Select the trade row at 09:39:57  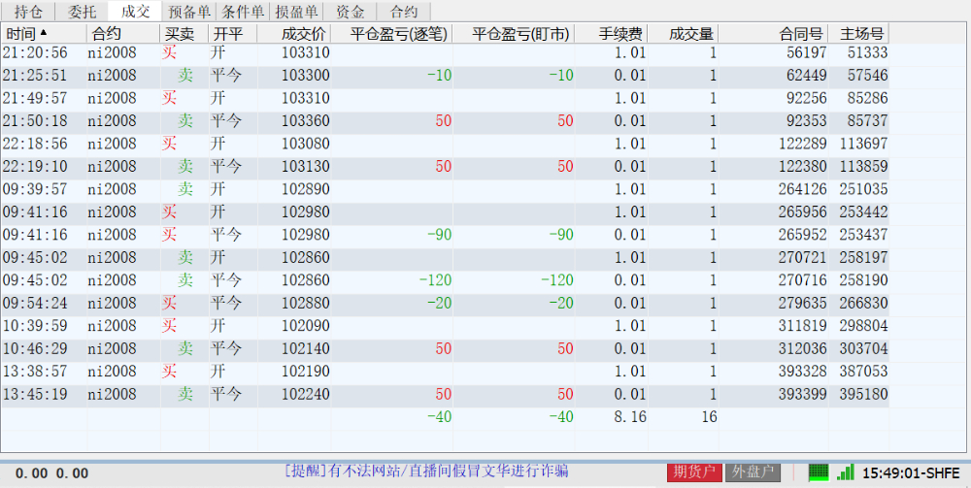(x=445, y=189)
